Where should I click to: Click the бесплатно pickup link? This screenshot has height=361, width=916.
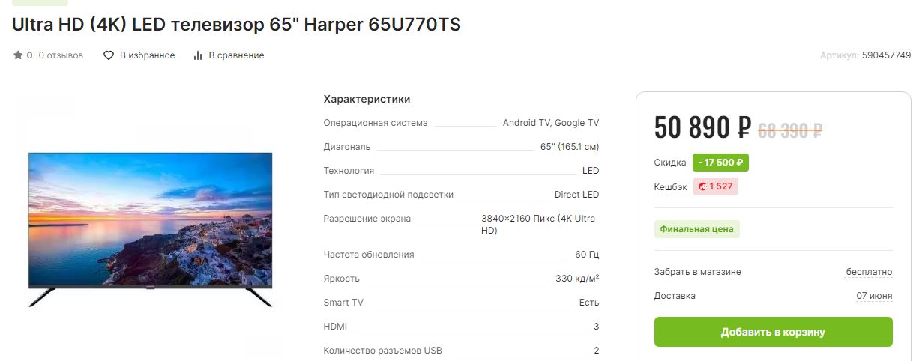(x=869, y=272)
